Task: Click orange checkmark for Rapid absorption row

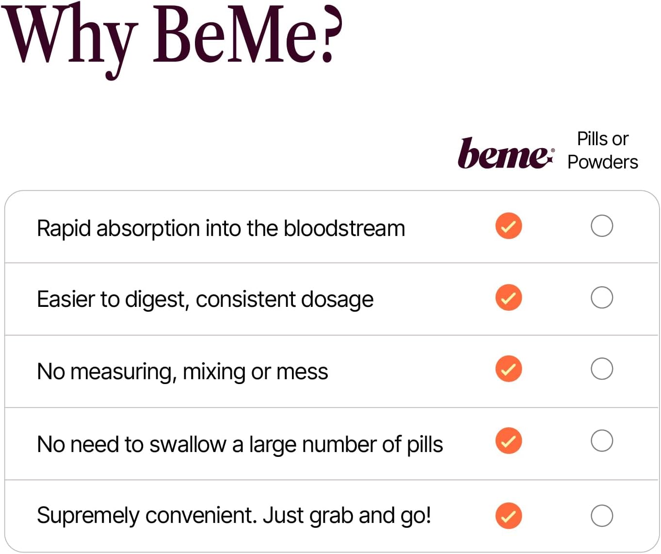Action: pos(508,226)
